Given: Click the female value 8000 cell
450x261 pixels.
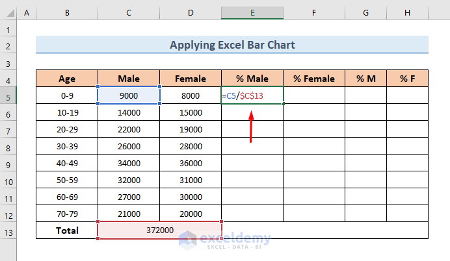Looking at the screenshot, I should (191, 95).
